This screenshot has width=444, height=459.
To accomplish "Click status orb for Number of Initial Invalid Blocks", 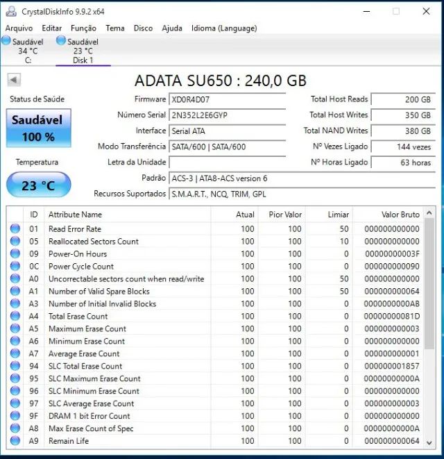I will 15,303.
